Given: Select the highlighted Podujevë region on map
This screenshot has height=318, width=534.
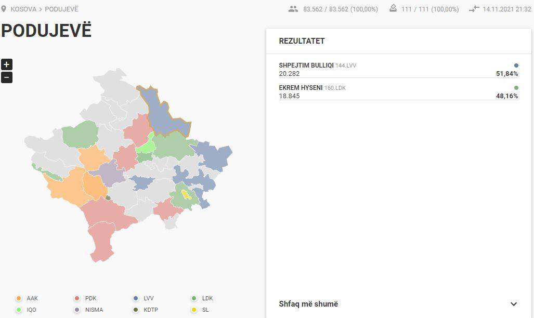Looking at the screenshot, I should 164,113.
